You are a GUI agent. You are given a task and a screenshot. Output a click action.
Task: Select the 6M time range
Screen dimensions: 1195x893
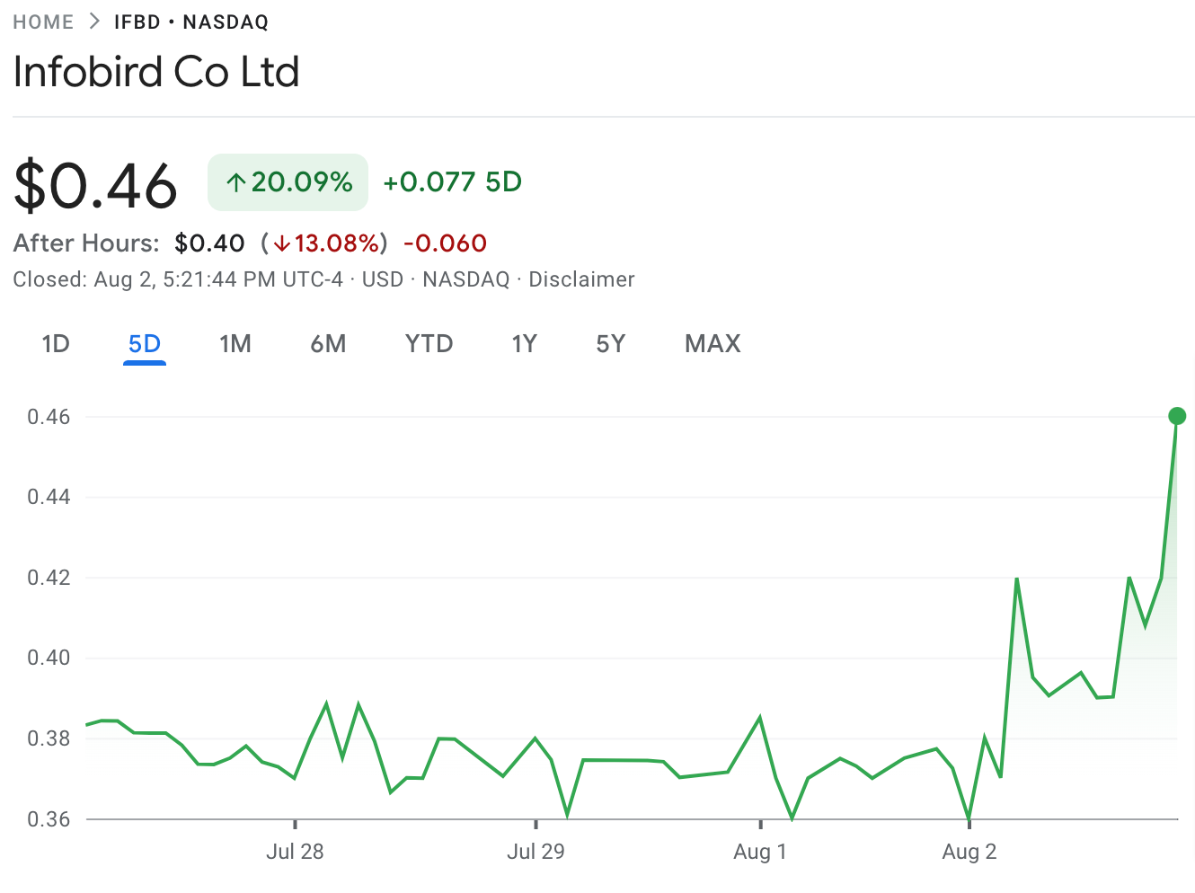[328, 343]
